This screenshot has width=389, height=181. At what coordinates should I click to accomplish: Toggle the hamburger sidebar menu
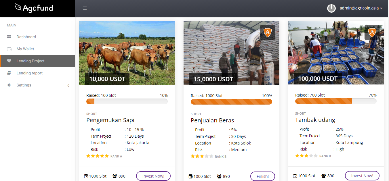click(x=85, y=8)
